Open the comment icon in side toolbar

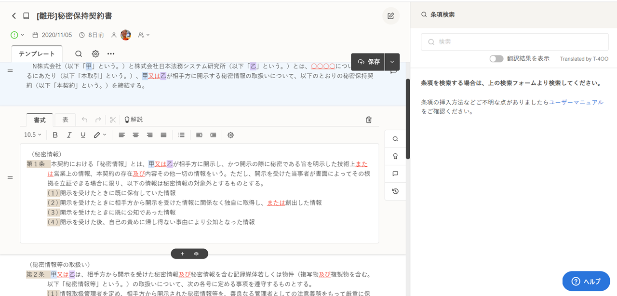tap(395, 174)
